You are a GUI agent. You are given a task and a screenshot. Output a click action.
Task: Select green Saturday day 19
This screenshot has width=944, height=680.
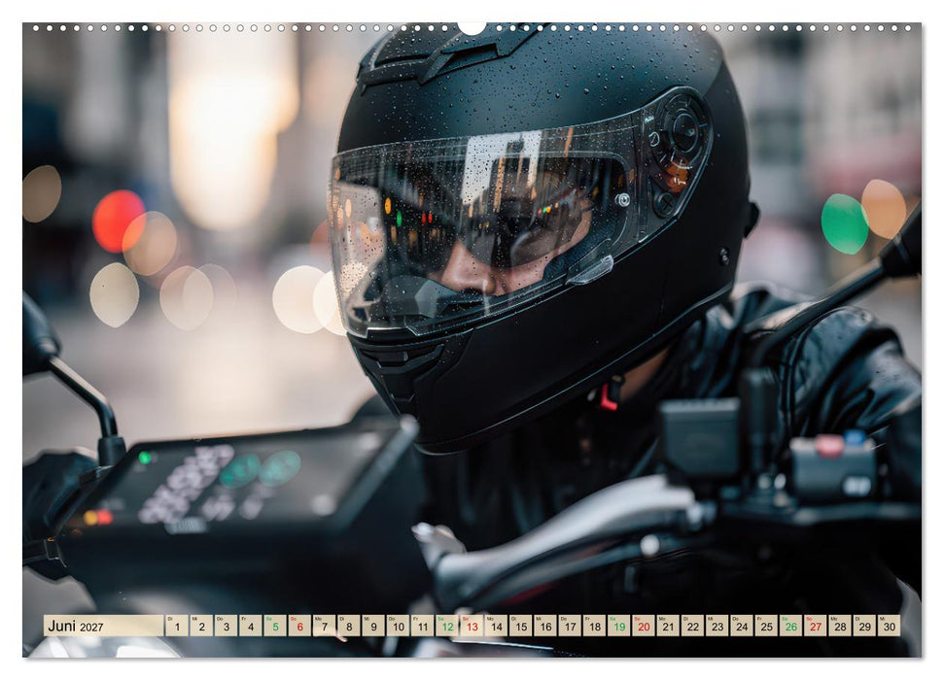click(619, 626)
